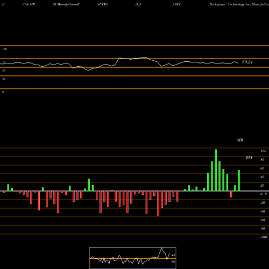Click the MR axis label -20
Screen dimensions: 269x269
point(263,203)
